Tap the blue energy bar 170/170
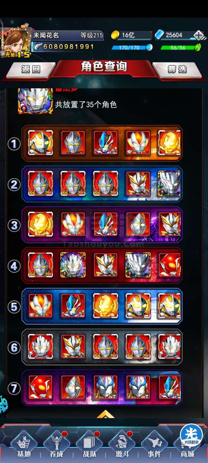The height and width of the screenshot is (463, 208). pos(132,48)
